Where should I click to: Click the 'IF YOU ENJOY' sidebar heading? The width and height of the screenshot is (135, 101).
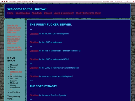11,59
